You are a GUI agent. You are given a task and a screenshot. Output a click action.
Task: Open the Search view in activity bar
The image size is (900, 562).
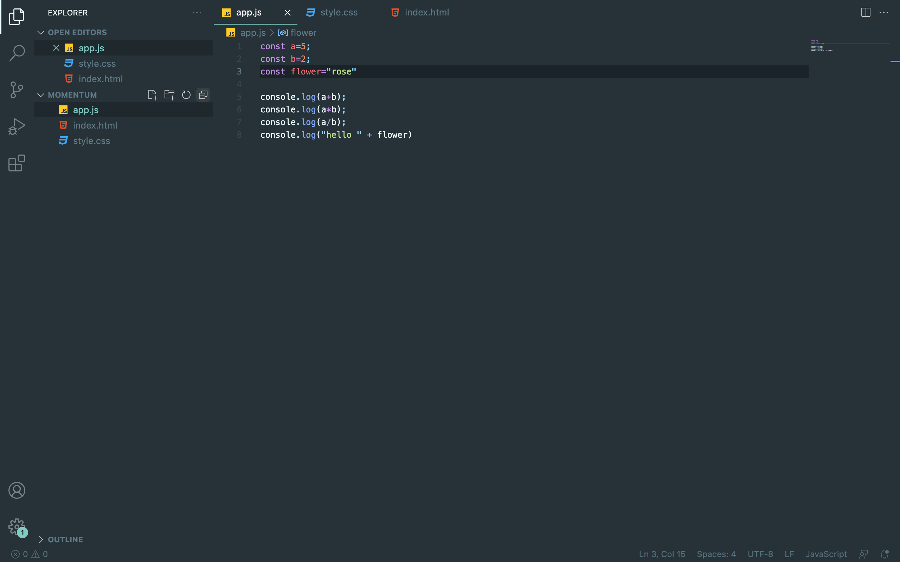point(17,53)
